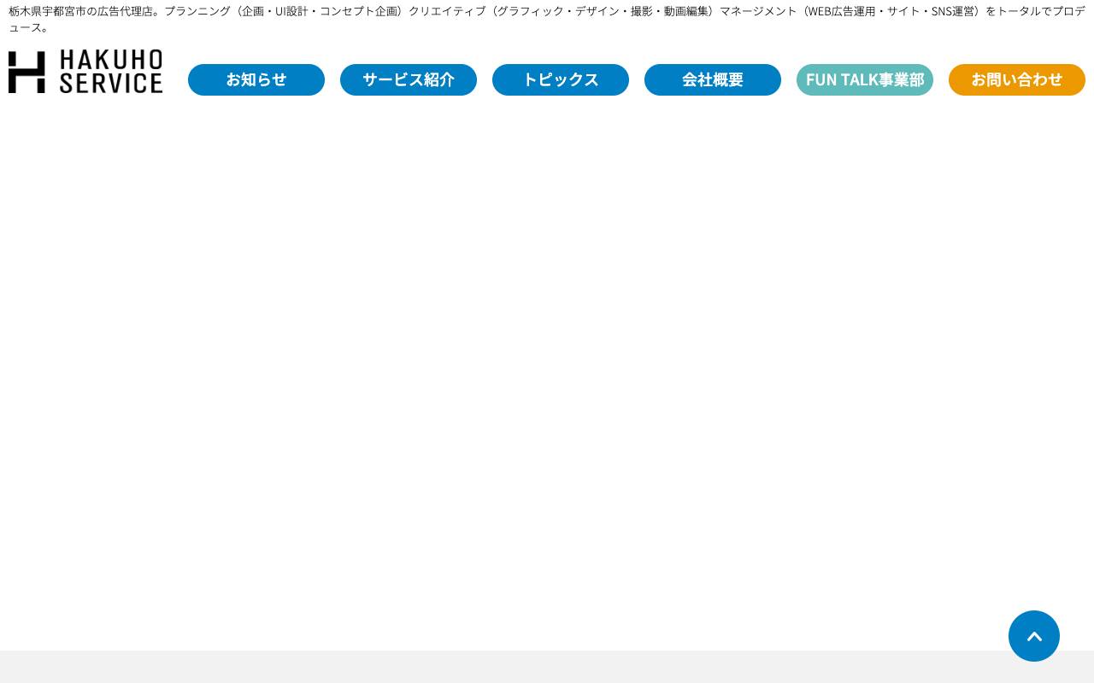Open the 会社概要 page
Viewport: 1094px width, 683px height.
[713, 79]
